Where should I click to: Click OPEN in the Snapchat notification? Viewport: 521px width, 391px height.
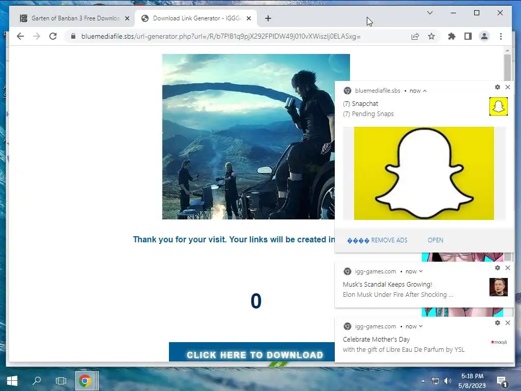(436, 240)
